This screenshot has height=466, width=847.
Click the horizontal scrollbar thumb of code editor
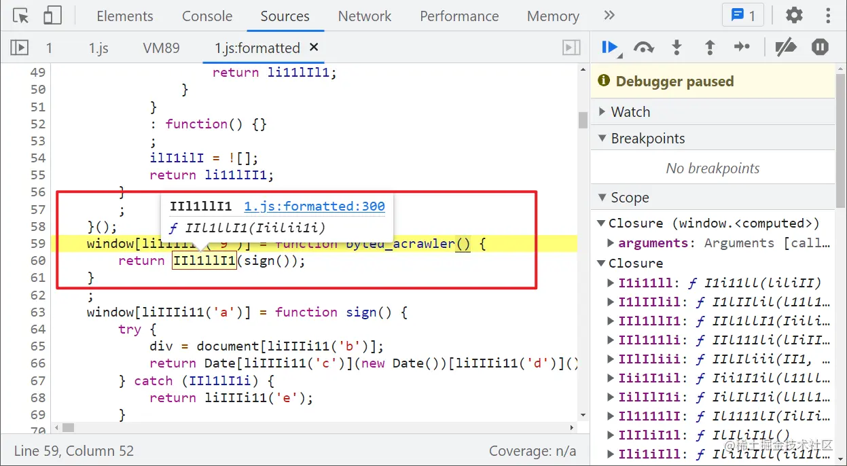tap(68, 428)
